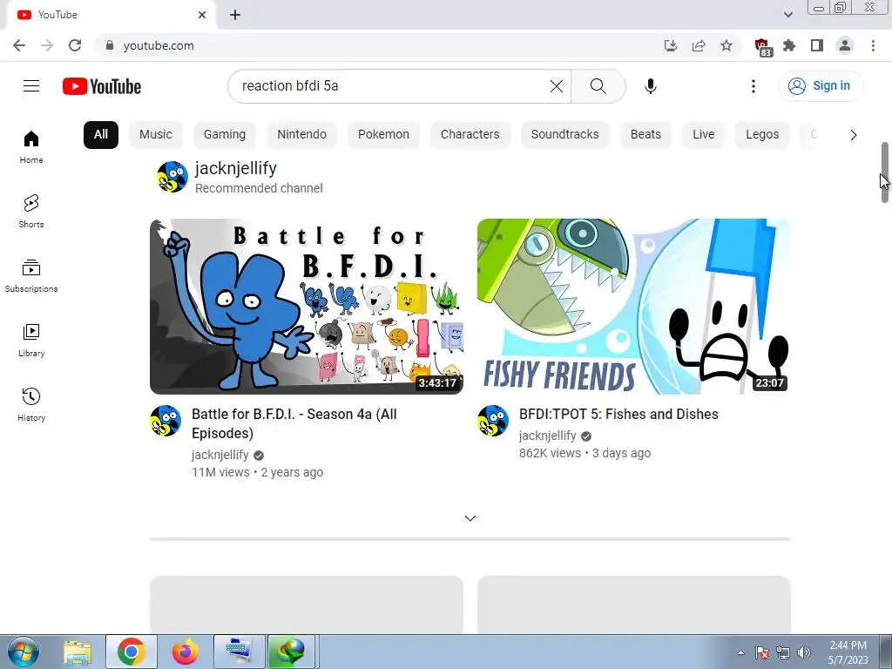
Task: Open Chrome extensions puzzle icon
Action: [789, 45]
